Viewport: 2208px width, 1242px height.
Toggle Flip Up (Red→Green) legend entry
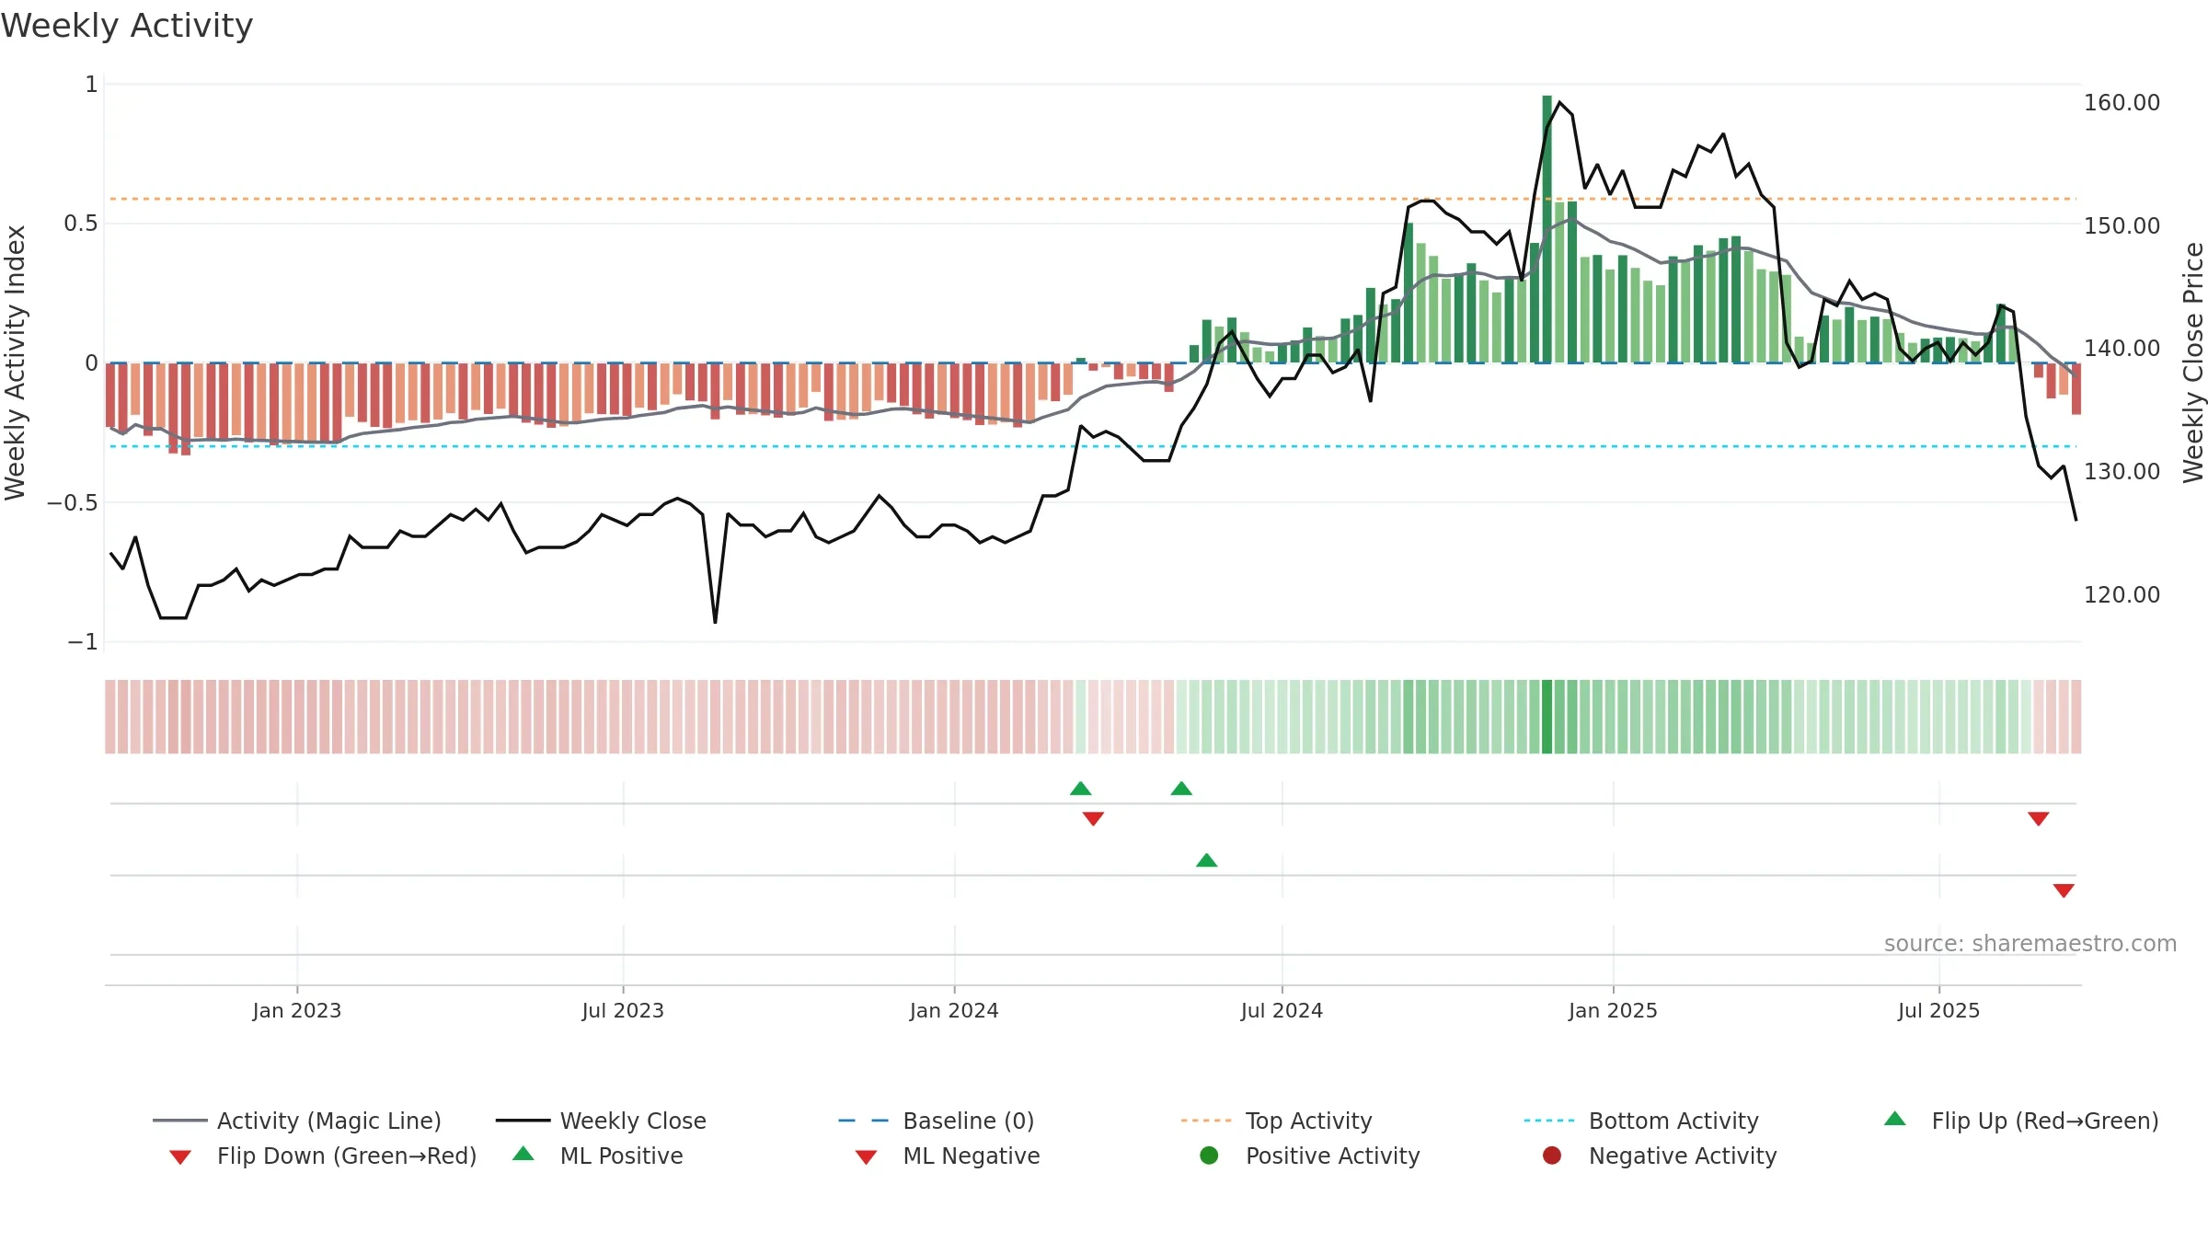pos(2021,1121)
